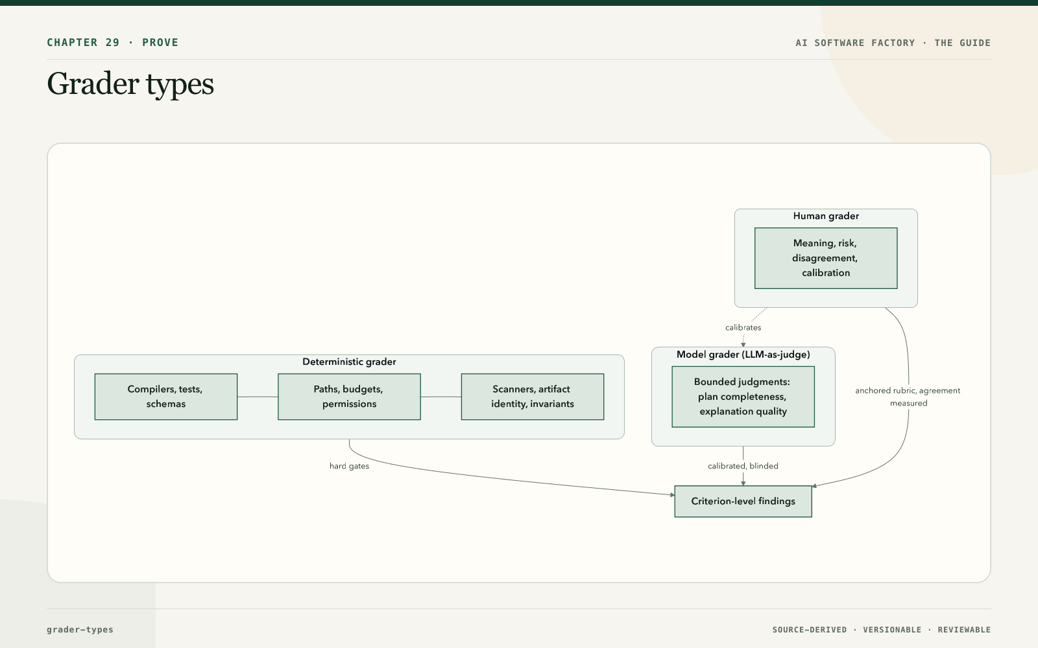The height and width of the screenshot is (648, 1038).
Task: Click the "Meaning, risk, disagreement, calibration" node
Action: pos(826,258)
